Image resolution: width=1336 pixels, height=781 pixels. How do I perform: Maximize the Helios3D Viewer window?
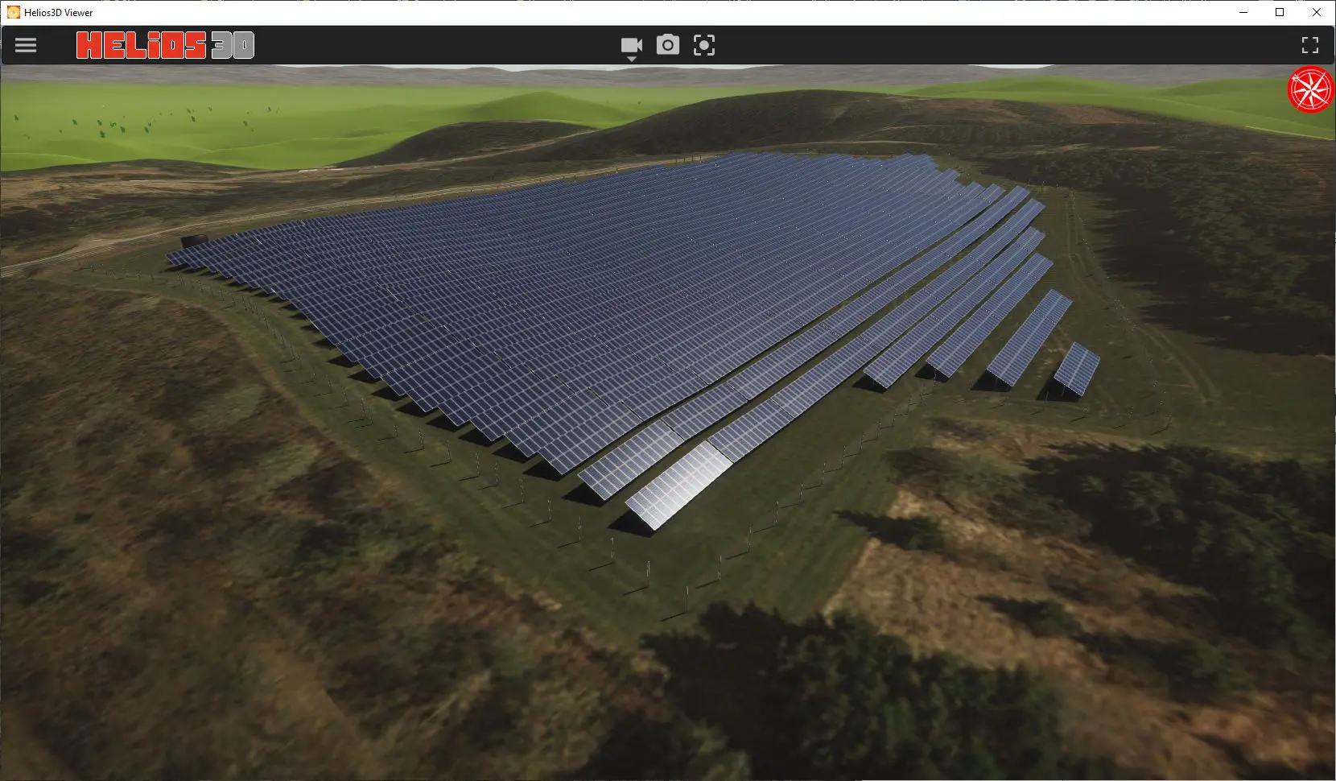point(1280,12)
